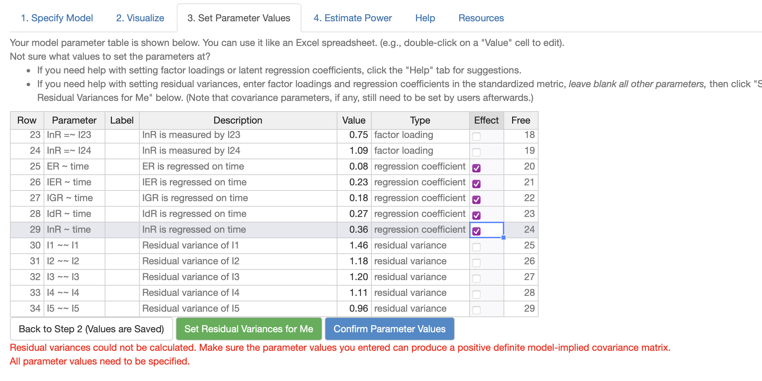762x381 pixels.
Task: Toggle the Effect checkbox for IGR ~ time
Action: pos(476,199)
